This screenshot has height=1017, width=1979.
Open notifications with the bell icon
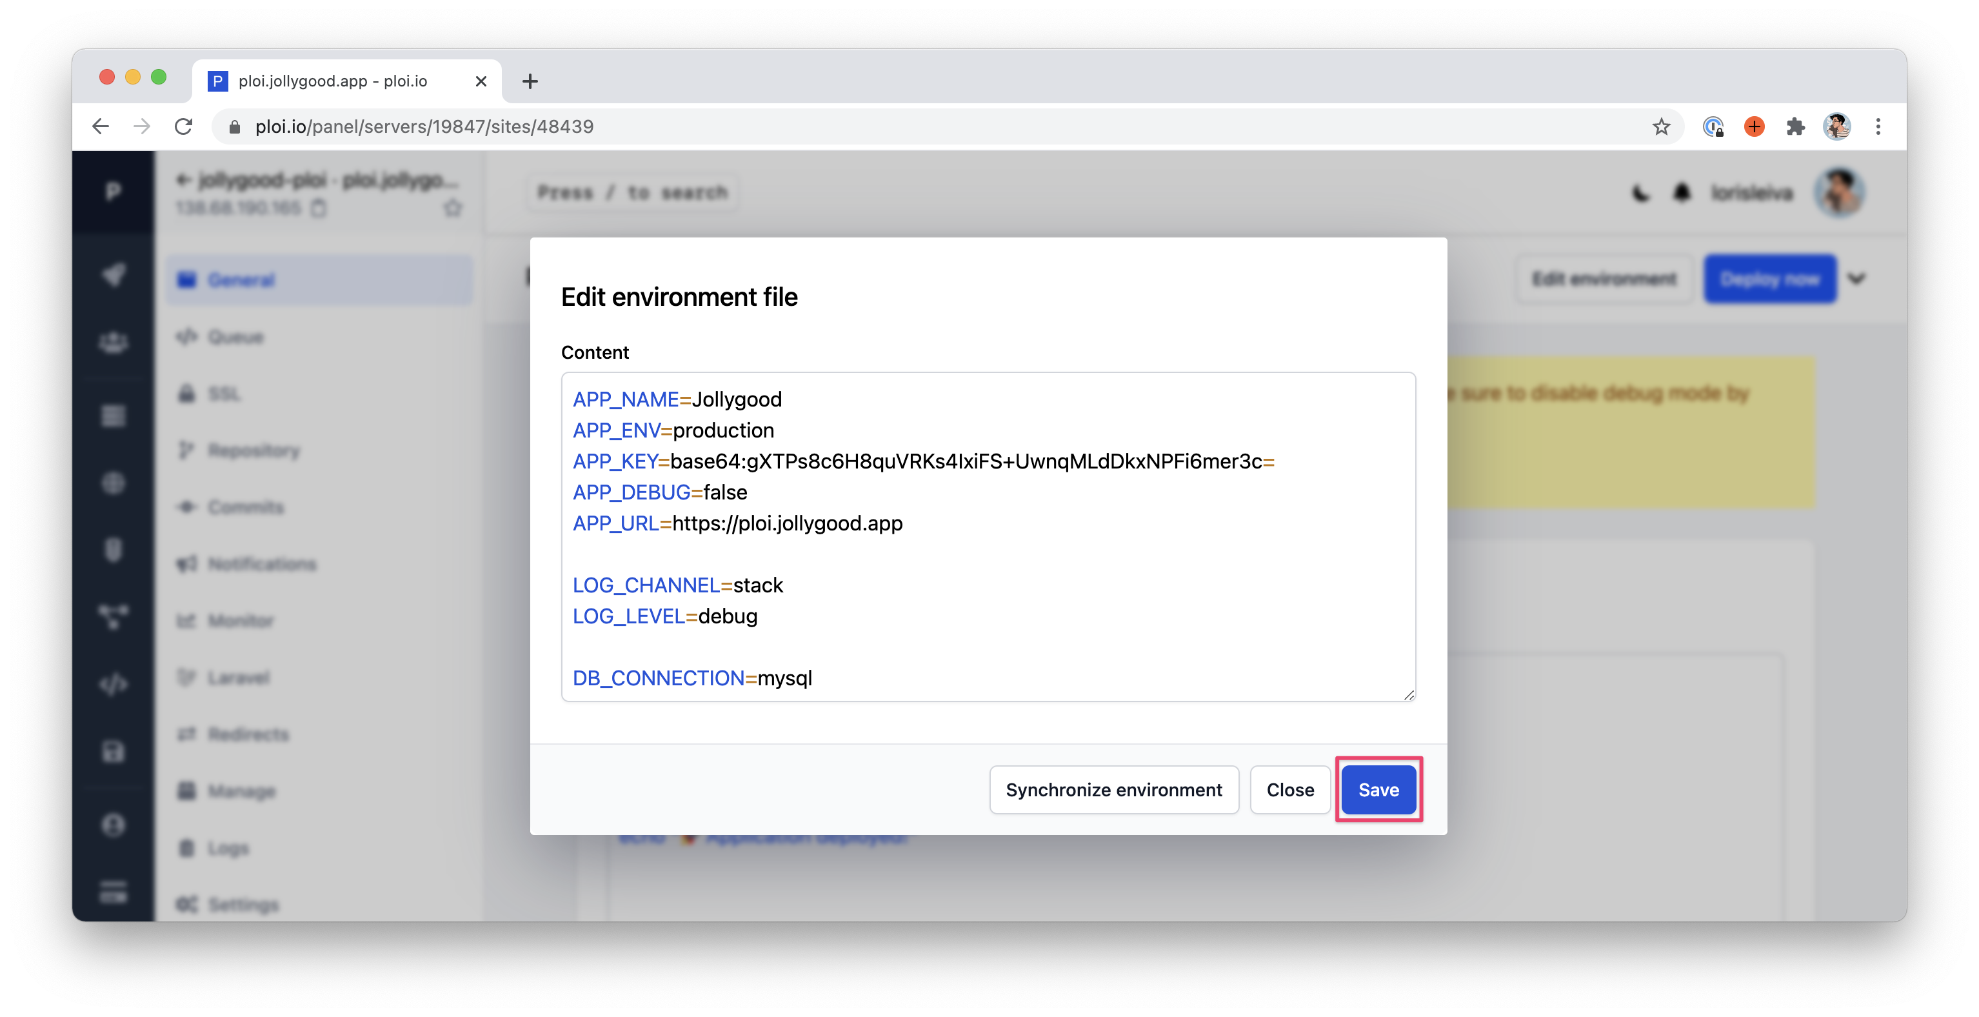[1682, 192]
